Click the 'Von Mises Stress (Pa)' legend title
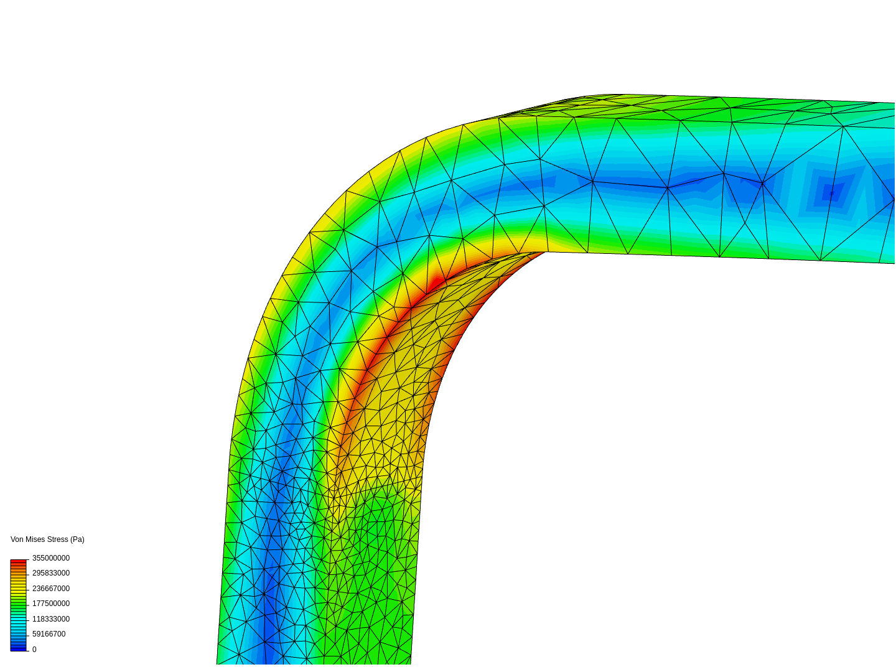This screenshot has height=672, width=896. [47, 539]
